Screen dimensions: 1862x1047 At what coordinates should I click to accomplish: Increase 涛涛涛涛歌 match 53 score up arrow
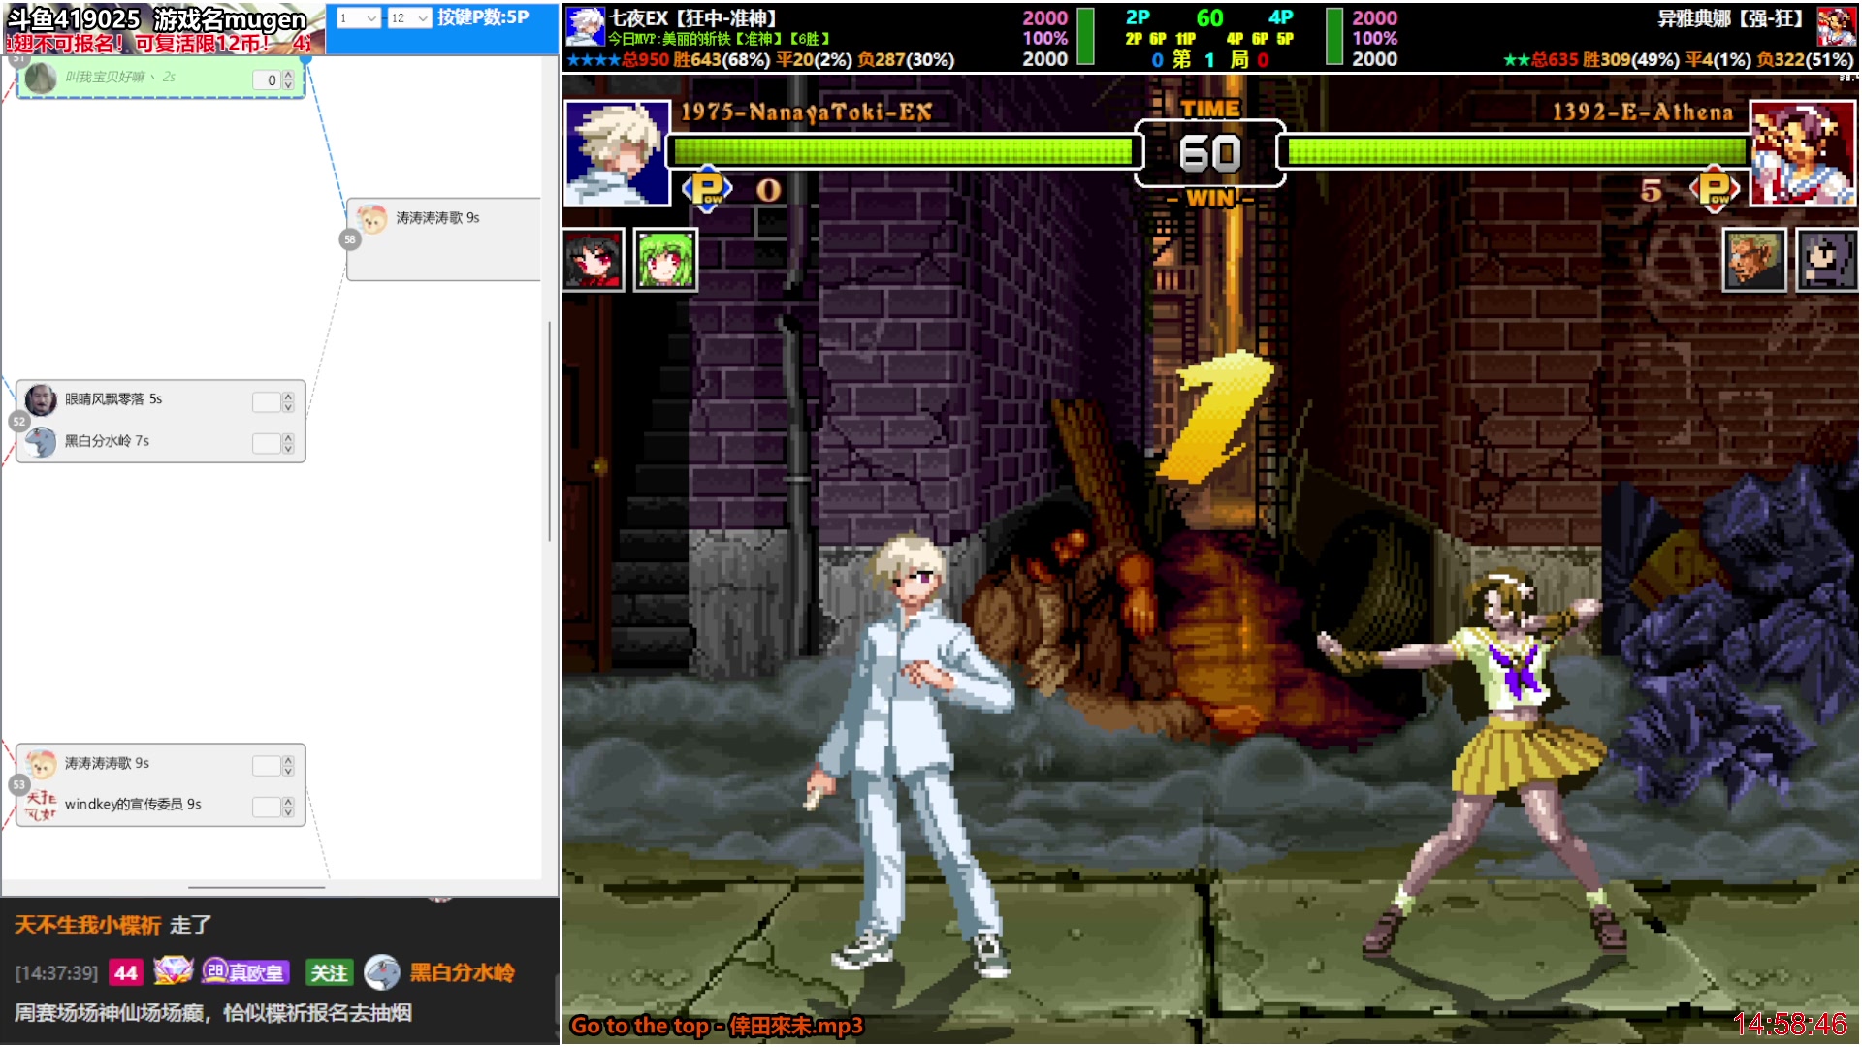[x=288, y=761]
